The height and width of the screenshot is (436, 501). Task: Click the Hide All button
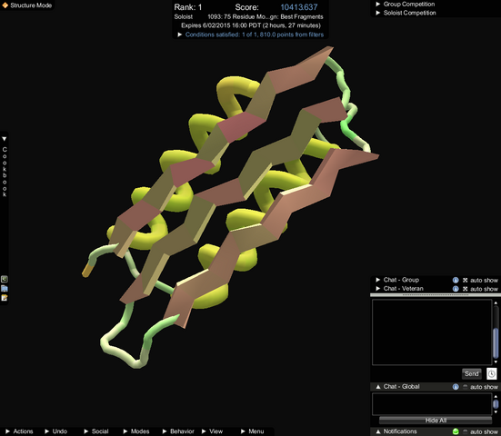436,420
